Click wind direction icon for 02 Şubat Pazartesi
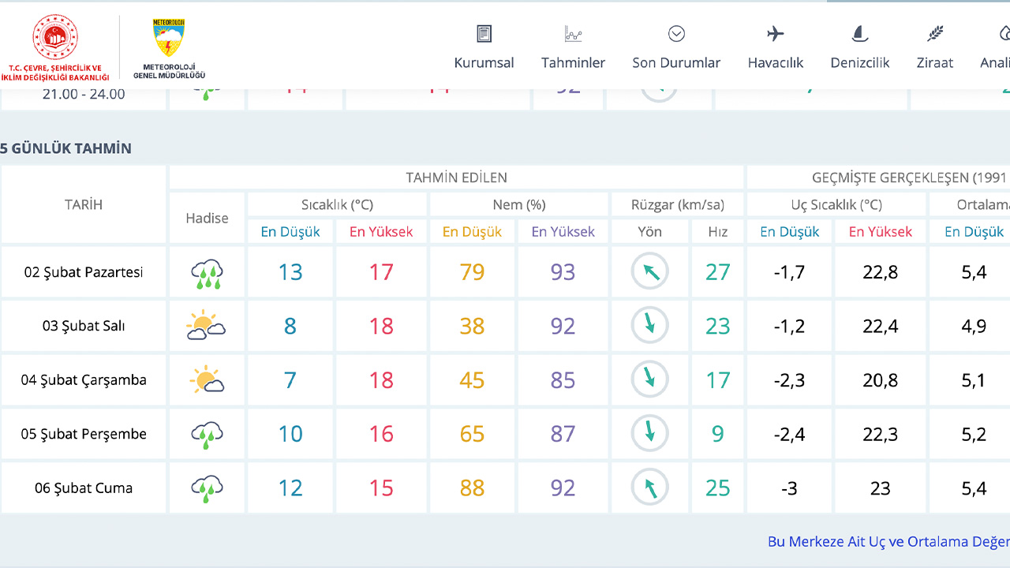 (x=649, y=272)
